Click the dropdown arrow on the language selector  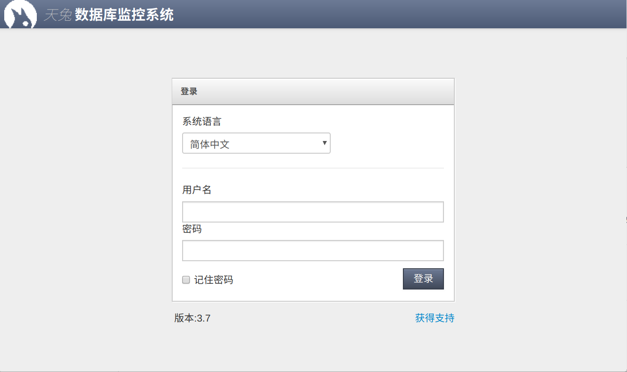(324, 143)
